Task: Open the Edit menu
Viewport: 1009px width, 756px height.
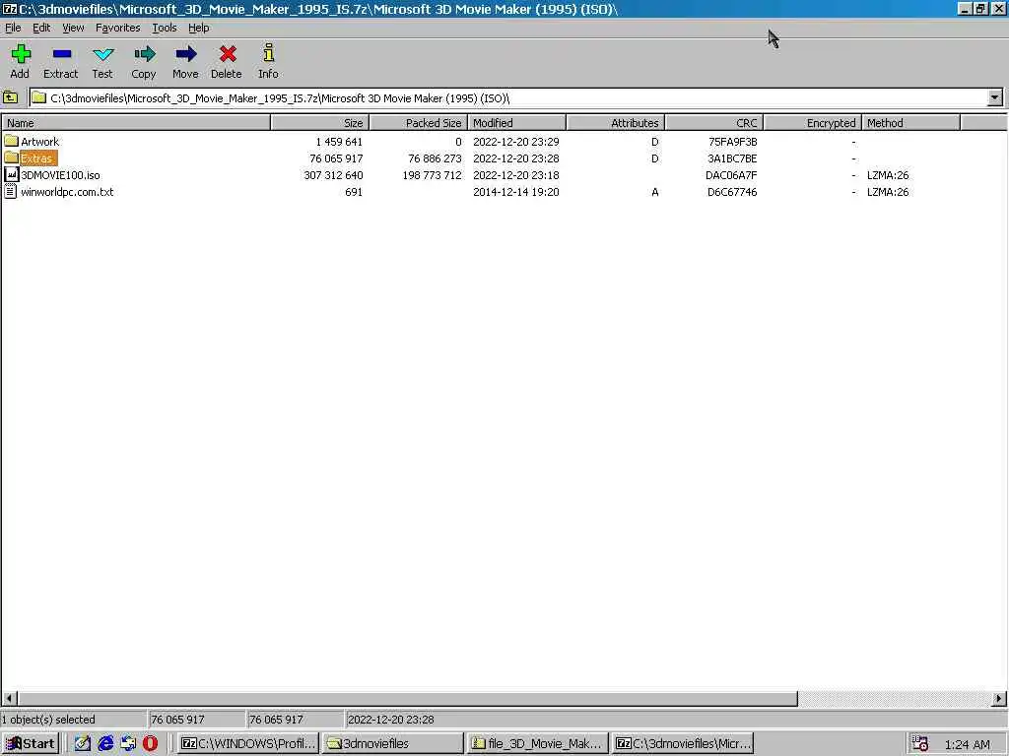Action: 41,28
